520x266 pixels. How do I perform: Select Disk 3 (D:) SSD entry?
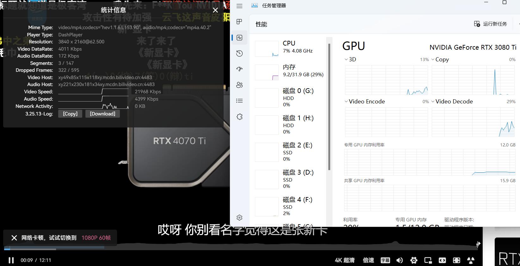point(289,180)
